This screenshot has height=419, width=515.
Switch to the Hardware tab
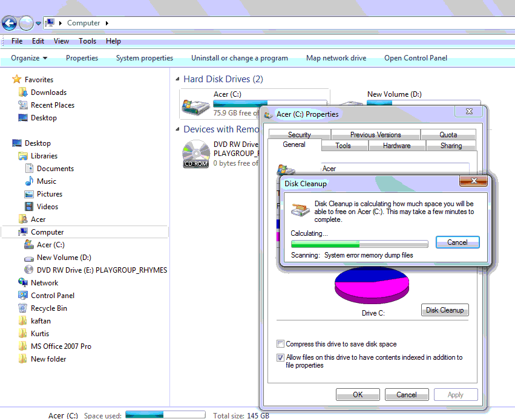tap(396, 146)
